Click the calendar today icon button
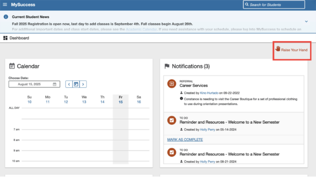316x177 pixels. tap(76, 84)
